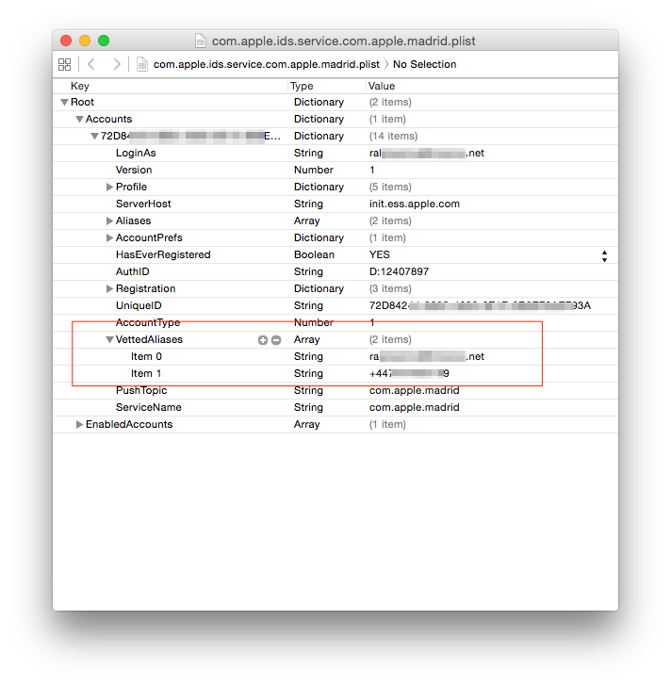
Task: Click the init.ess.apple.com value
Action: click(x=415, y=204)
